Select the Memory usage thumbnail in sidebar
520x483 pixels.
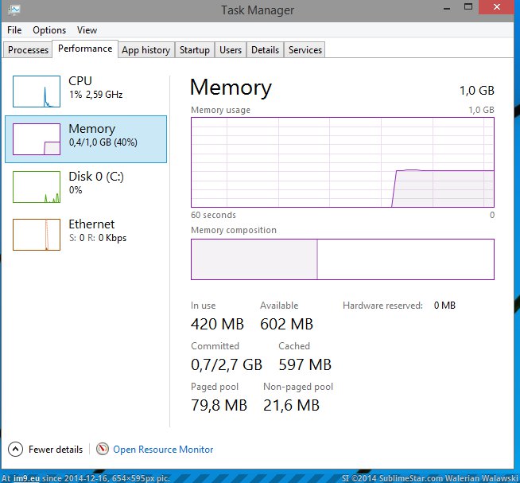(x=37, y=139)
